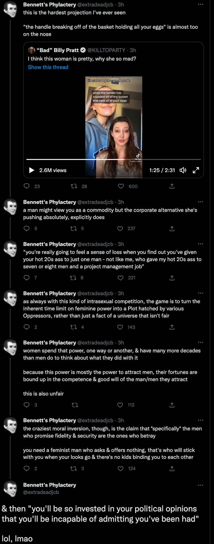Image resolution: width=214 pixels, height=544 pixels.
Task: Play the embedded TikTok video
Action: [32, 170]
